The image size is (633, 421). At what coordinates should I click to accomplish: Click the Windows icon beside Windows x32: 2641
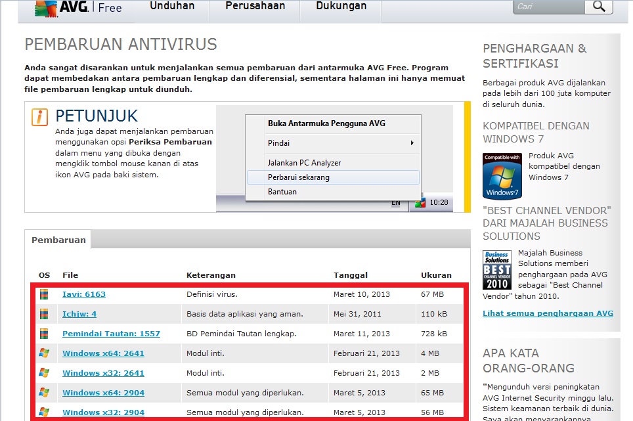(44, 373)
